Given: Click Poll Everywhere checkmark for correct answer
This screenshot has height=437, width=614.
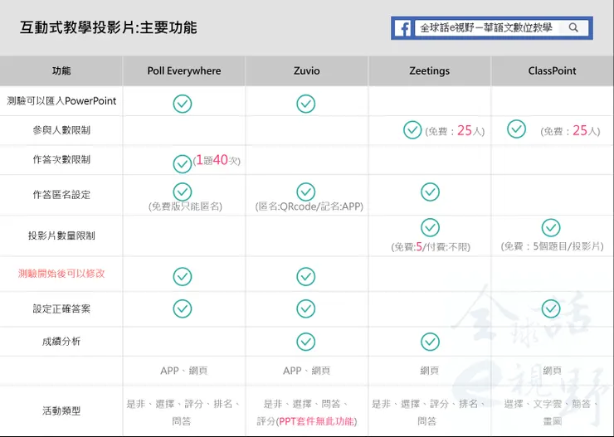Looking at the screenshot, I should (x=183, y=308).
